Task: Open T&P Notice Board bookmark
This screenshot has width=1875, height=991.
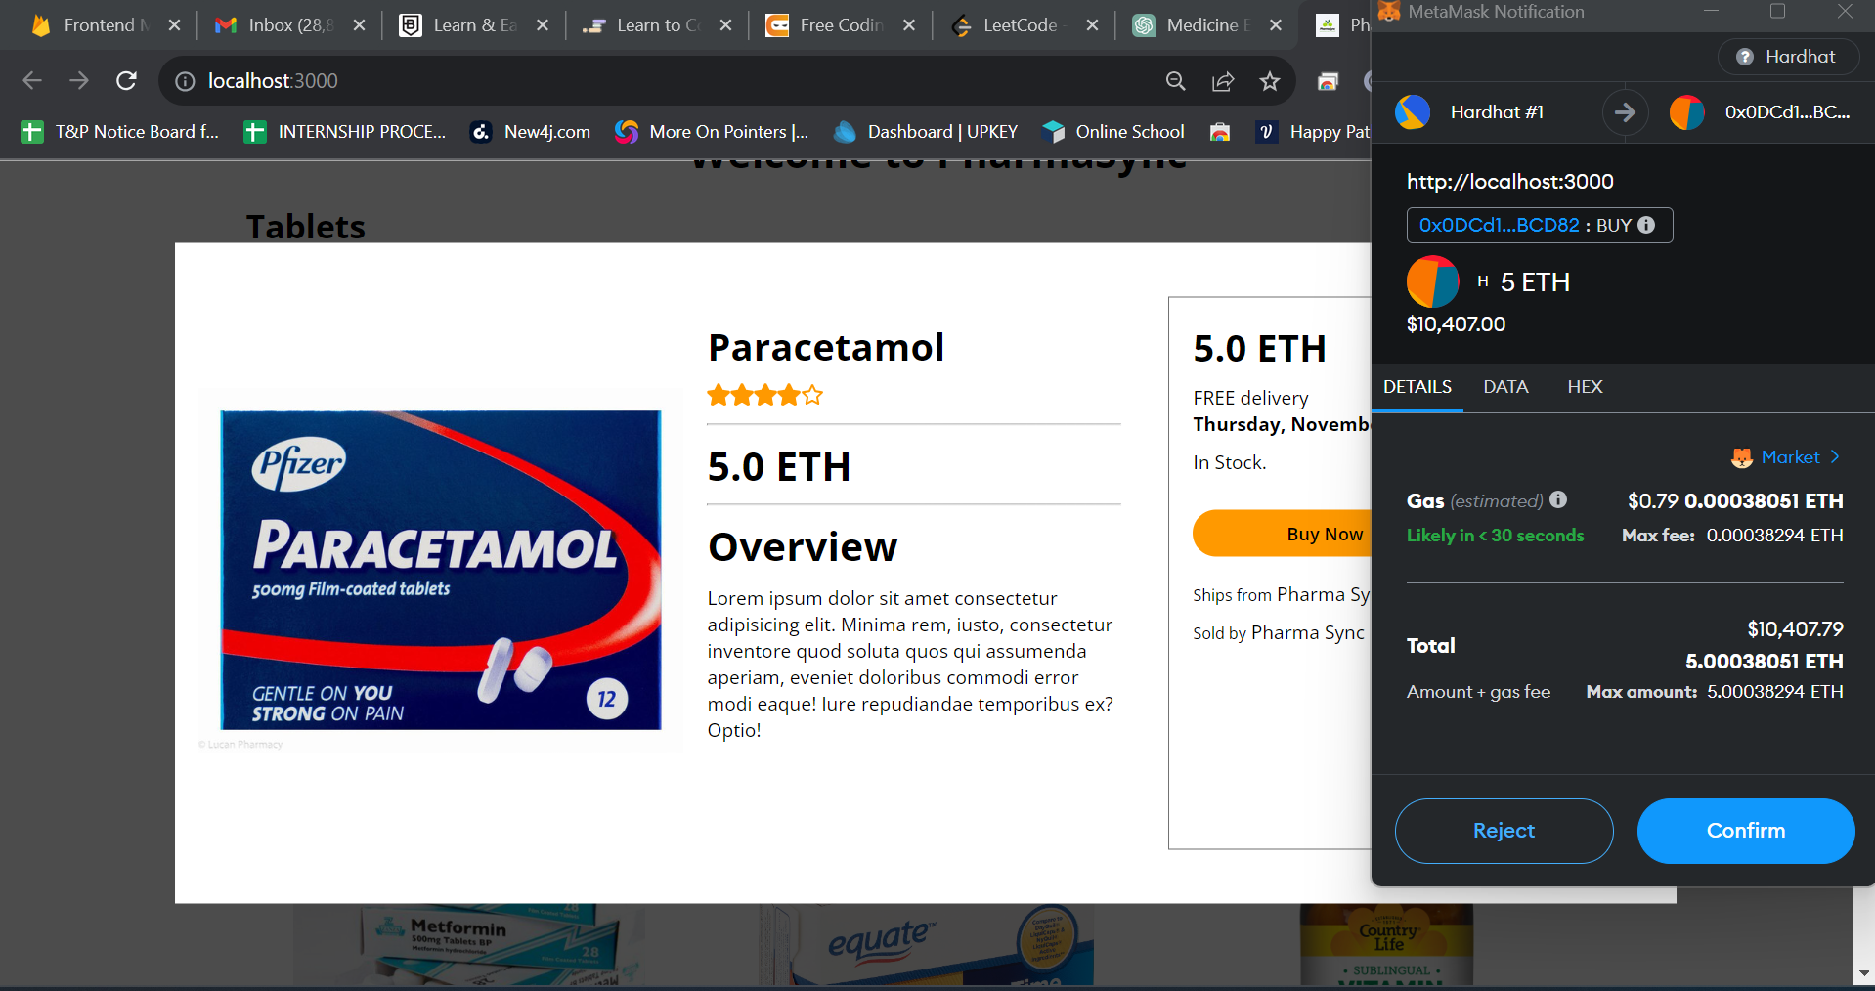Action: click(120, 132)
